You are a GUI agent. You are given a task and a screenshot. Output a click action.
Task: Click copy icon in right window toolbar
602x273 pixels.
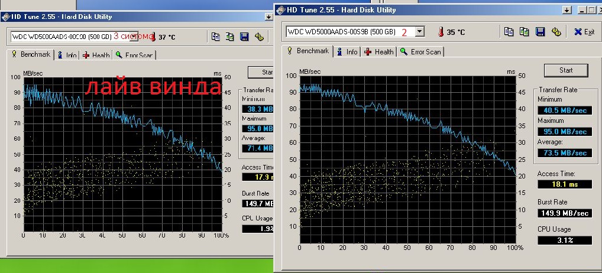tap(509, 31)
